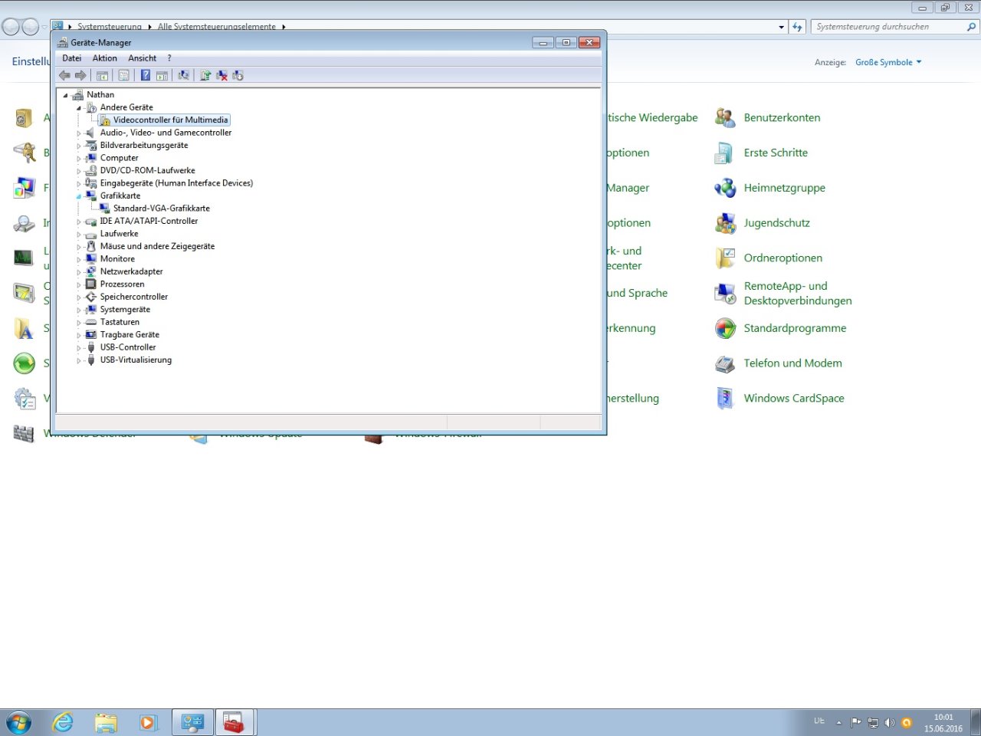Click the red toolbox Geräte-Manager taskbar button
981x736 pixels.
pyautogui.click(x=235, y=722)
